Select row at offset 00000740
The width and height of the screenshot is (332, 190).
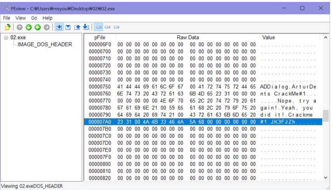[x=203, y=80]
